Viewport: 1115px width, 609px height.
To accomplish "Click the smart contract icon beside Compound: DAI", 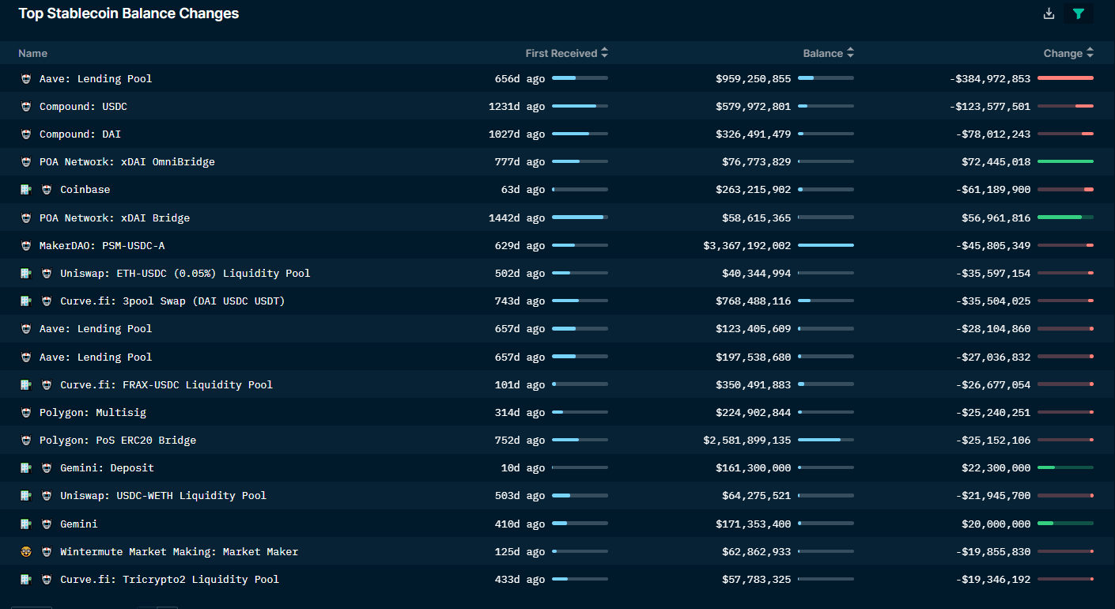I will point(26,134).
